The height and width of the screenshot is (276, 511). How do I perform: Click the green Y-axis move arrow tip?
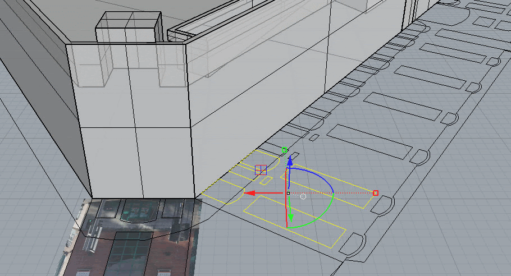click(x=290, y=219)
